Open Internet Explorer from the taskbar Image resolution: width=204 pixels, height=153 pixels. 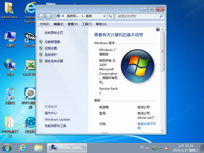23,148
